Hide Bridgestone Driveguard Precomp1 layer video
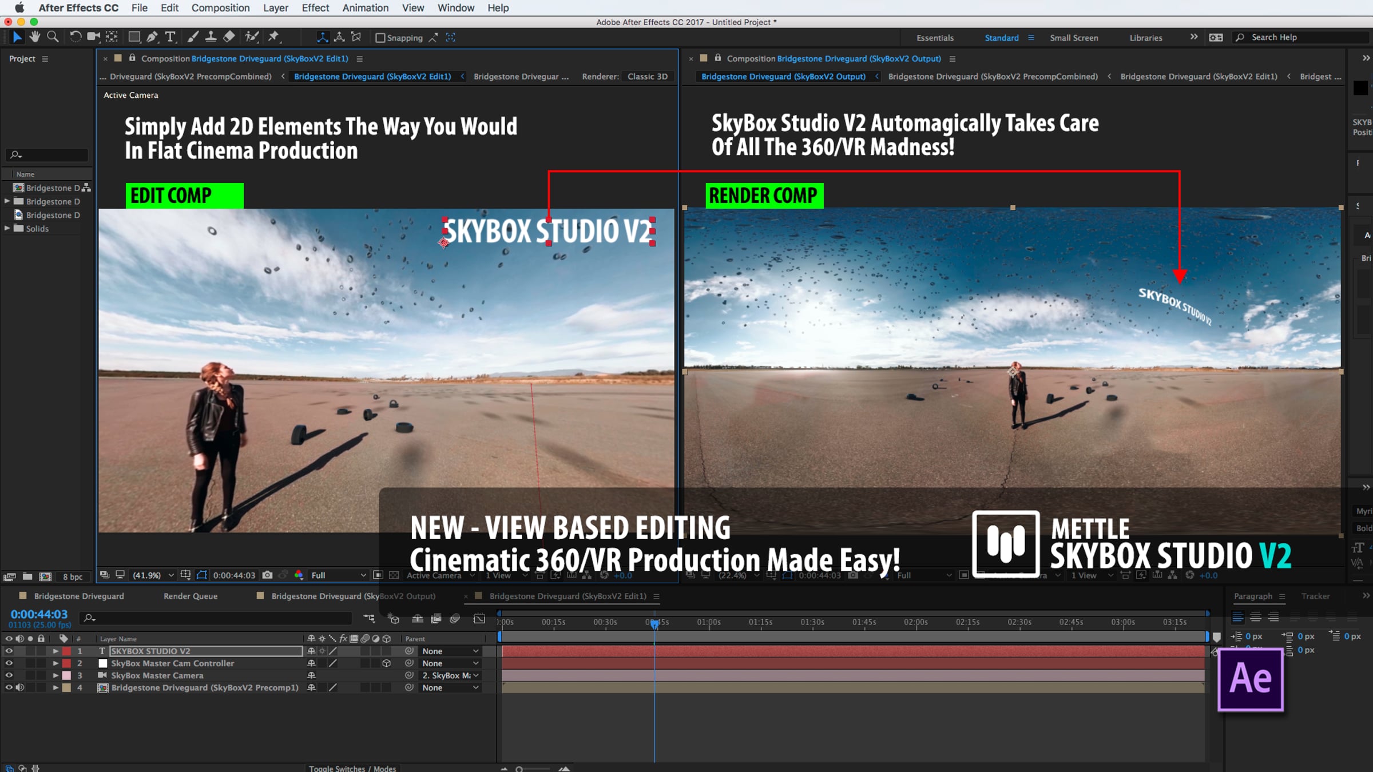 (9, 687)
